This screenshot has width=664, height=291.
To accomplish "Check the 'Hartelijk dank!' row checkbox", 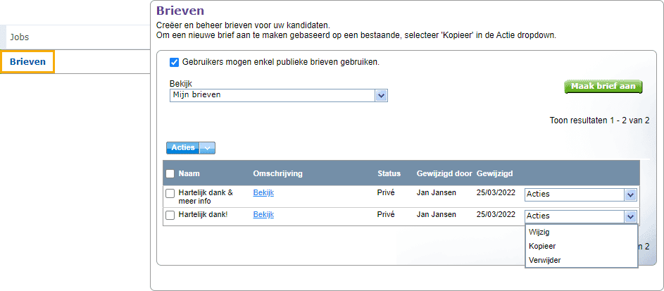I will click(x=170, y=215).
